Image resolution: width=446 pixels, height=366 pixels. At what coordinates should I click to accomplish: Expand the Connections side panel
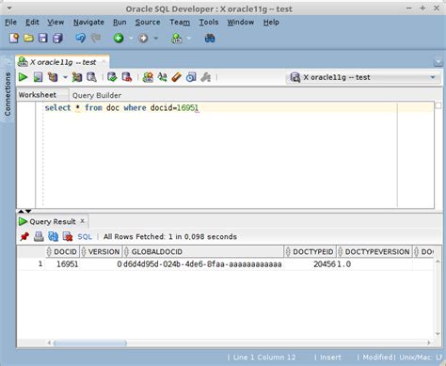[x=8, y=94]
